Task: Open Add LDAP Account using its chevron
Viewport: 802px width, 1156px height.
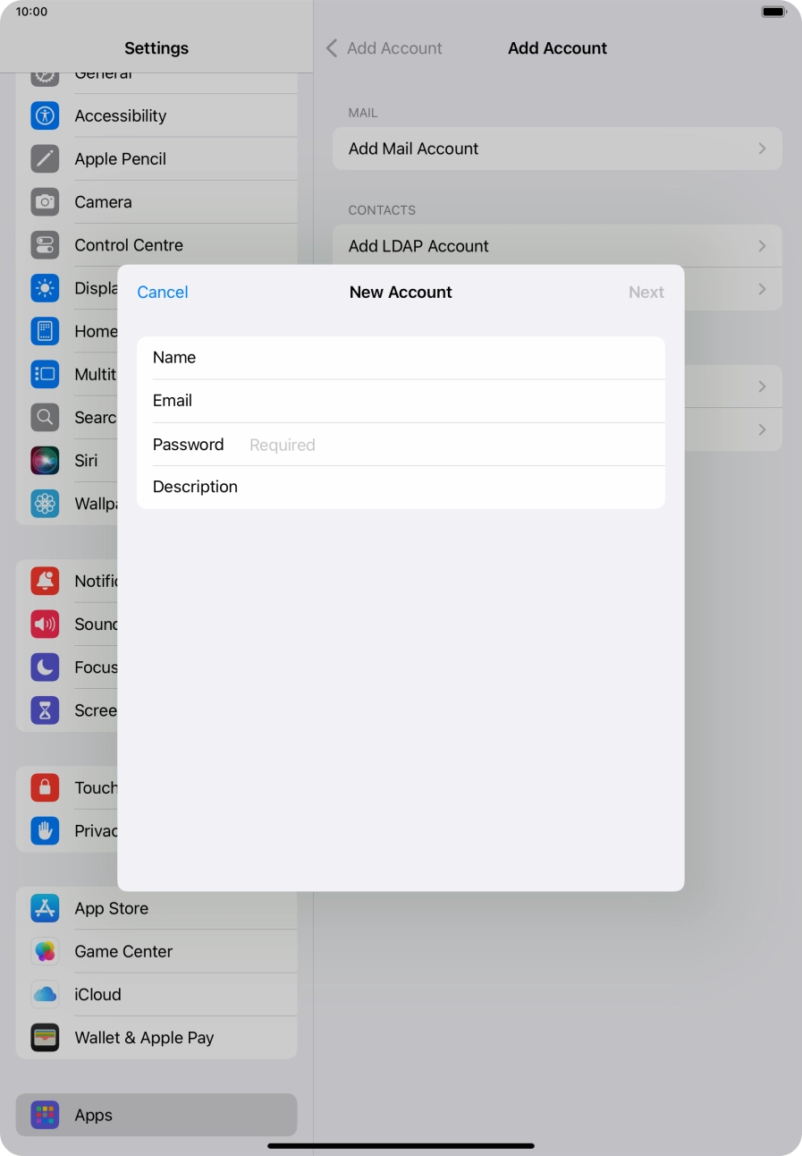Action: pos(762,245)
